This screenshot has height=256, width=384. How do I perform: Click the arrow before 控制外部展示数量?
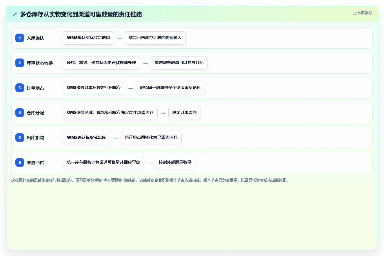[x=150, y=163]
